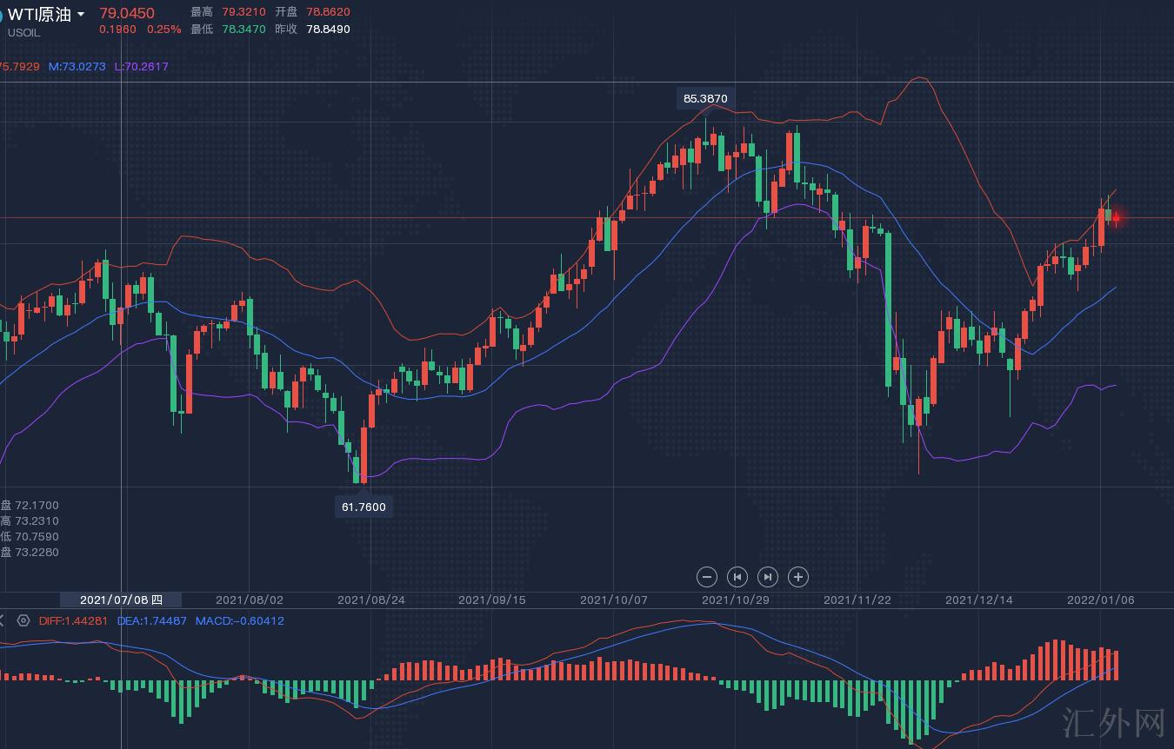This screenshot has height=749, width=1174.
Task: Step forward to the next candle
Action: (768, 577)
